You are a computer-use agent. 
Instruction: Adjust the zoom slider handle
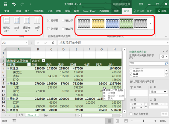coord(143,121)
